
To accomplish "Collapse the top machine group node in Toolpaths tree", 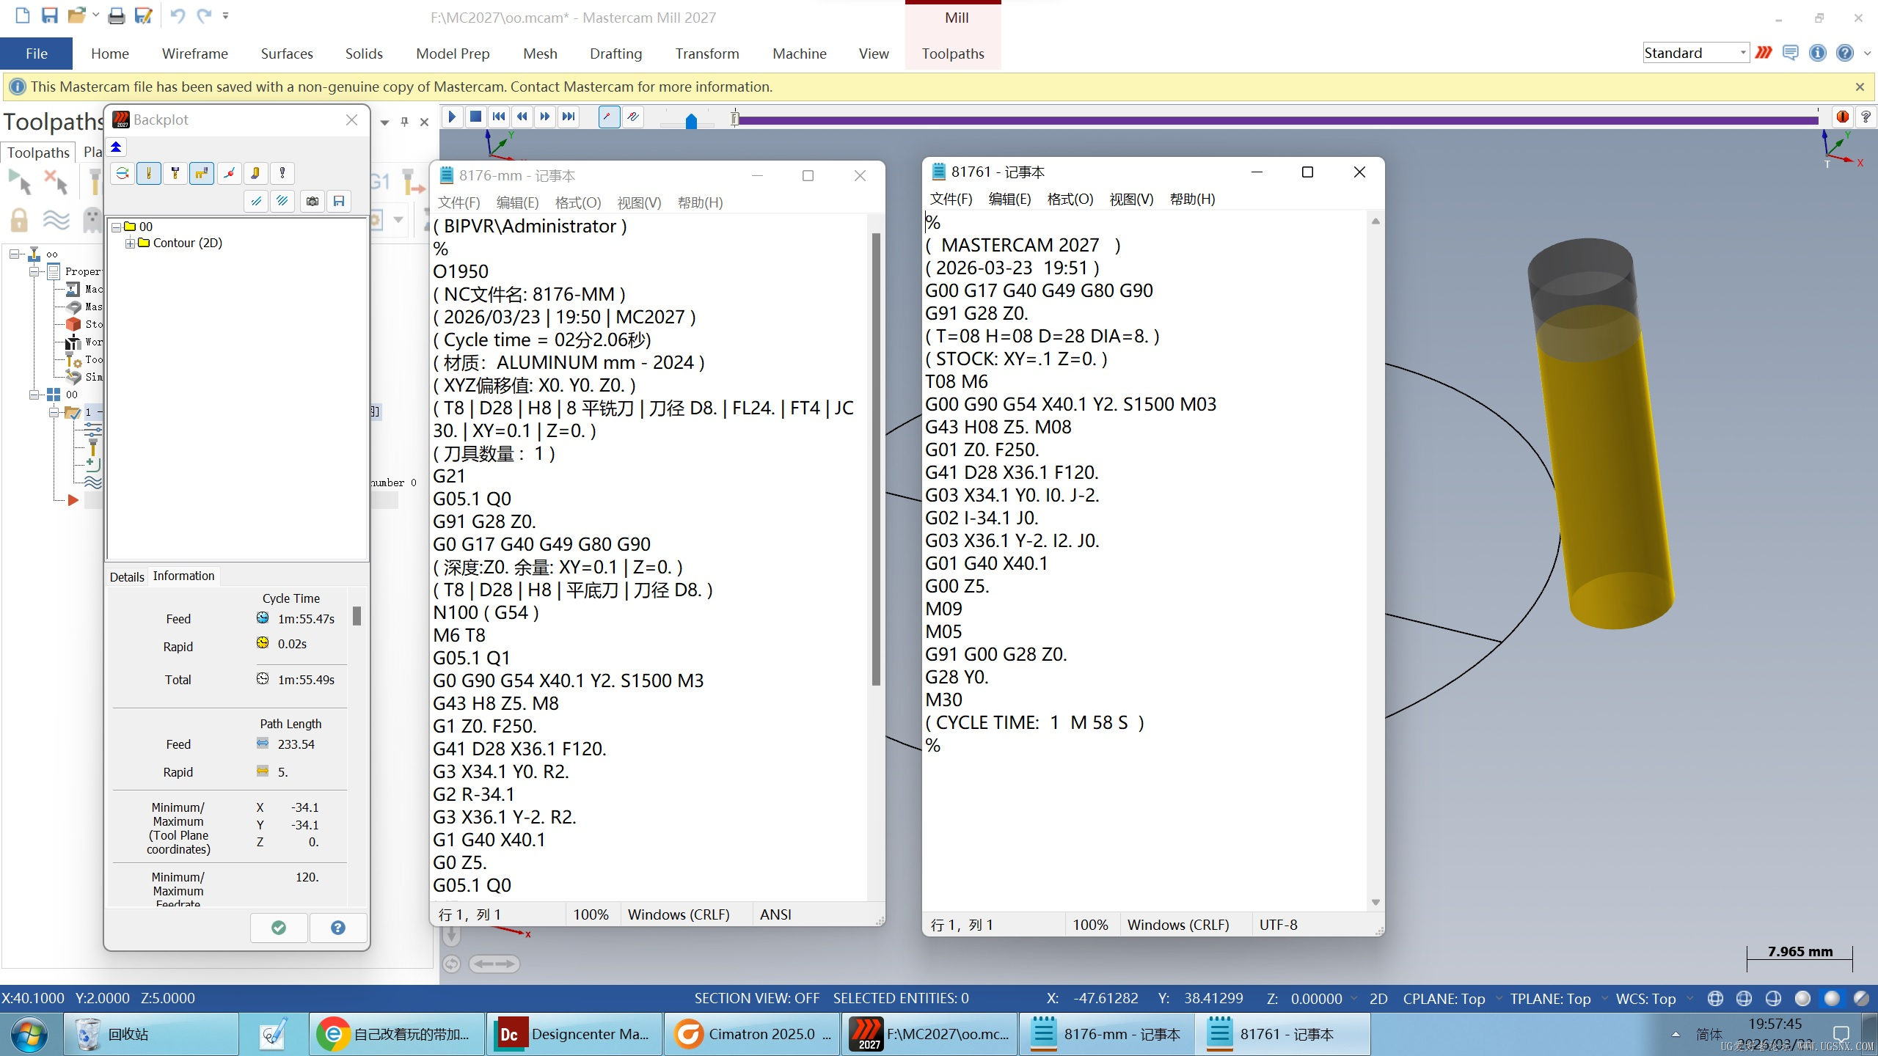I will pyautogui.click(x=14, y=254).
